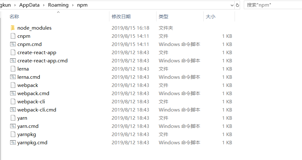Select the yarn file name

(x=22, y=118)
